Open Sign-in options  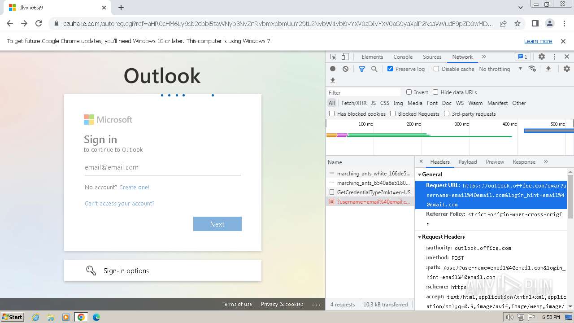point(162,271)
